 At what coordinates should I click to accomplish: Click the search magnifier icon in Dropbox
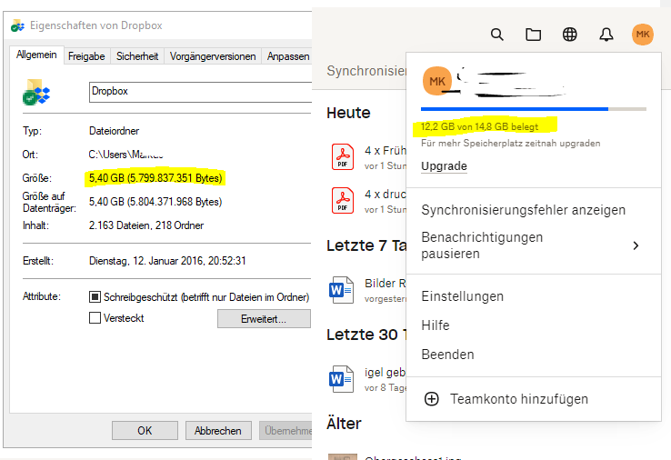click(496, 35)
